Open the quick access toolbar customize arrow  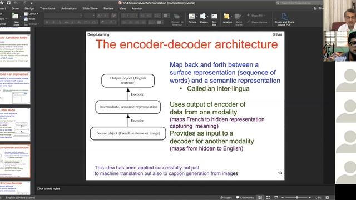click(31, 3)
